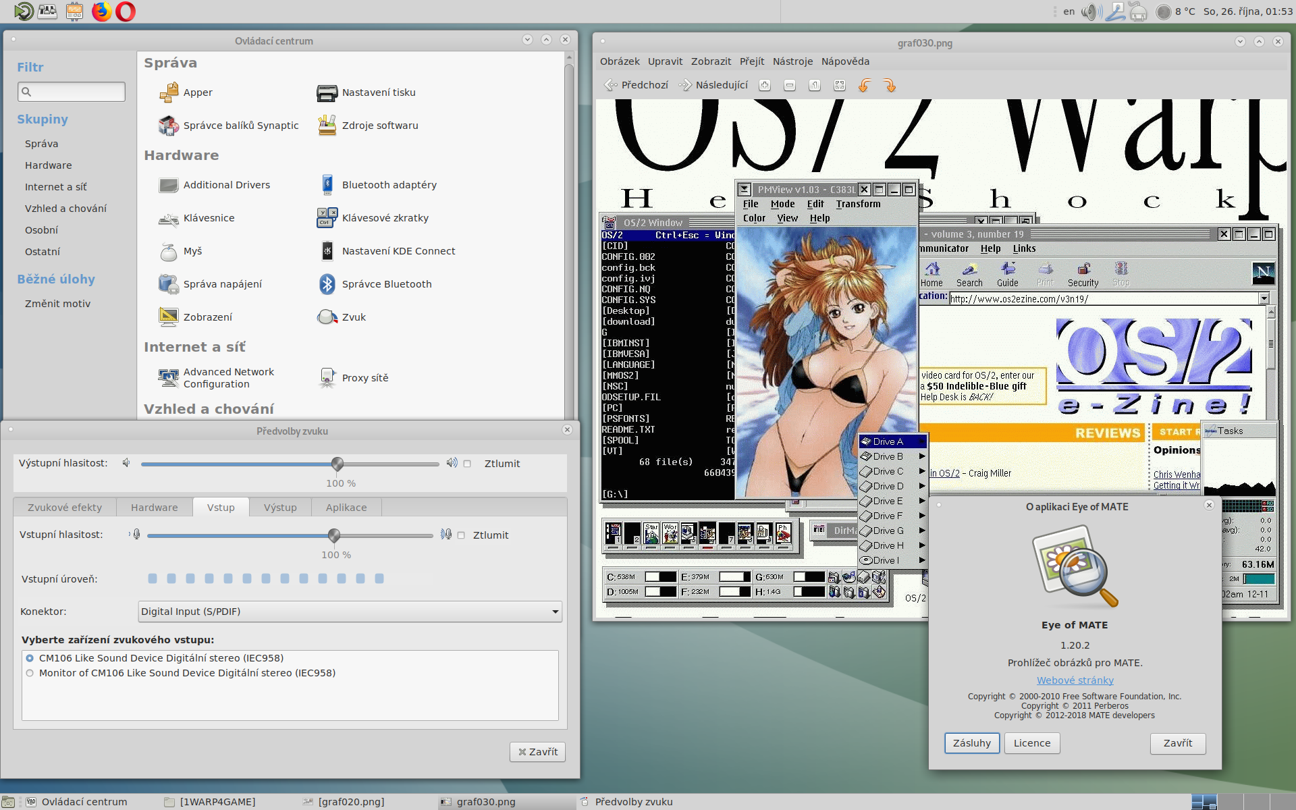Rotate image clockwise
This screenshot has width=1296, height=810.
point(890,85)
